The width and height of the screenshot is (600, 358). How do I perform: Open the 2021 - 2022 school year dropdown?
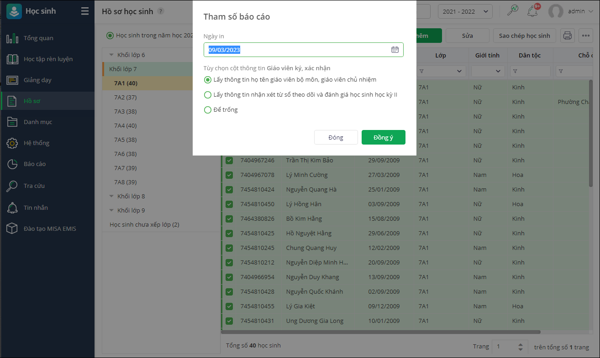(465, 11)
